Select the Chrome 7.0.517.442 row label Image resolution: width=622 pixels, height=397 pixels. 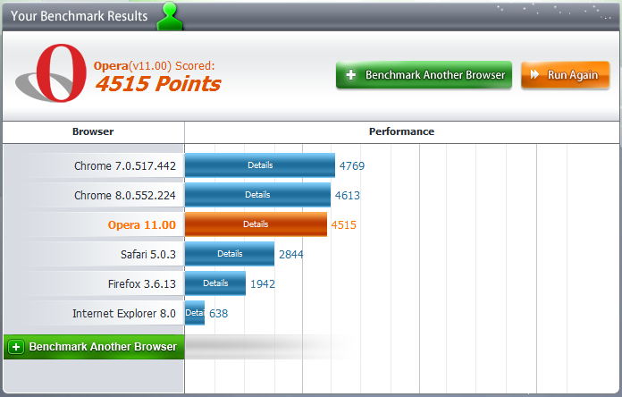pyautogui.click(x=125, y=166)
